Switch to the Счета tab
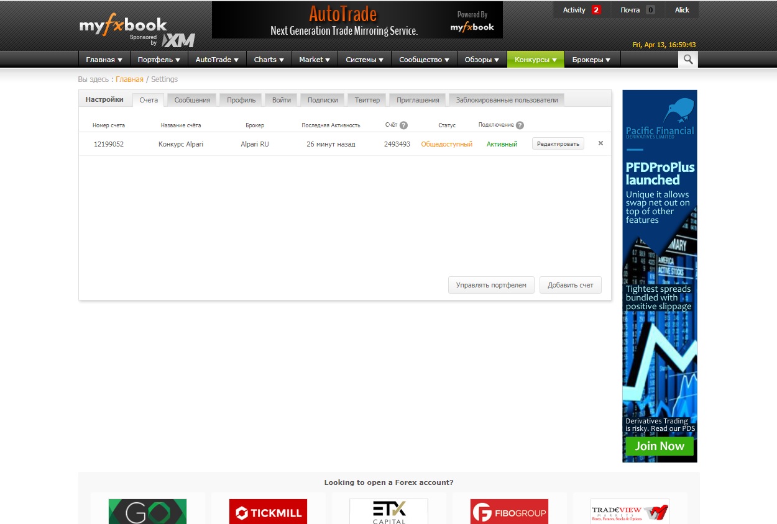 149,100
